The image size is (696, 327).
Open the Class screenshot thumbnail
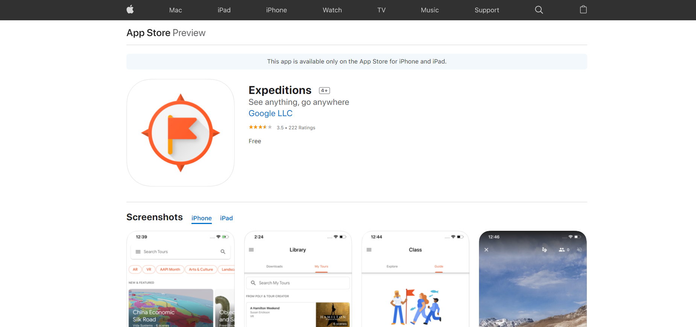click(x=415, y=279)
